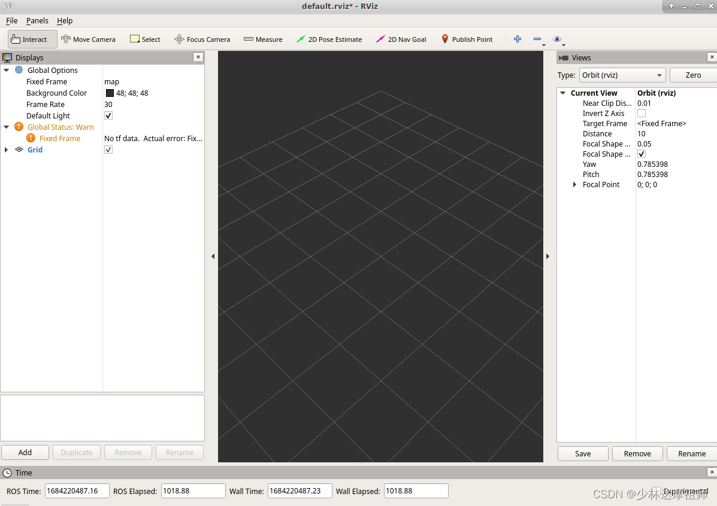This screenshot has height=506, width=717.
Task: Choose the Select tool
Action: coord(145,39)
